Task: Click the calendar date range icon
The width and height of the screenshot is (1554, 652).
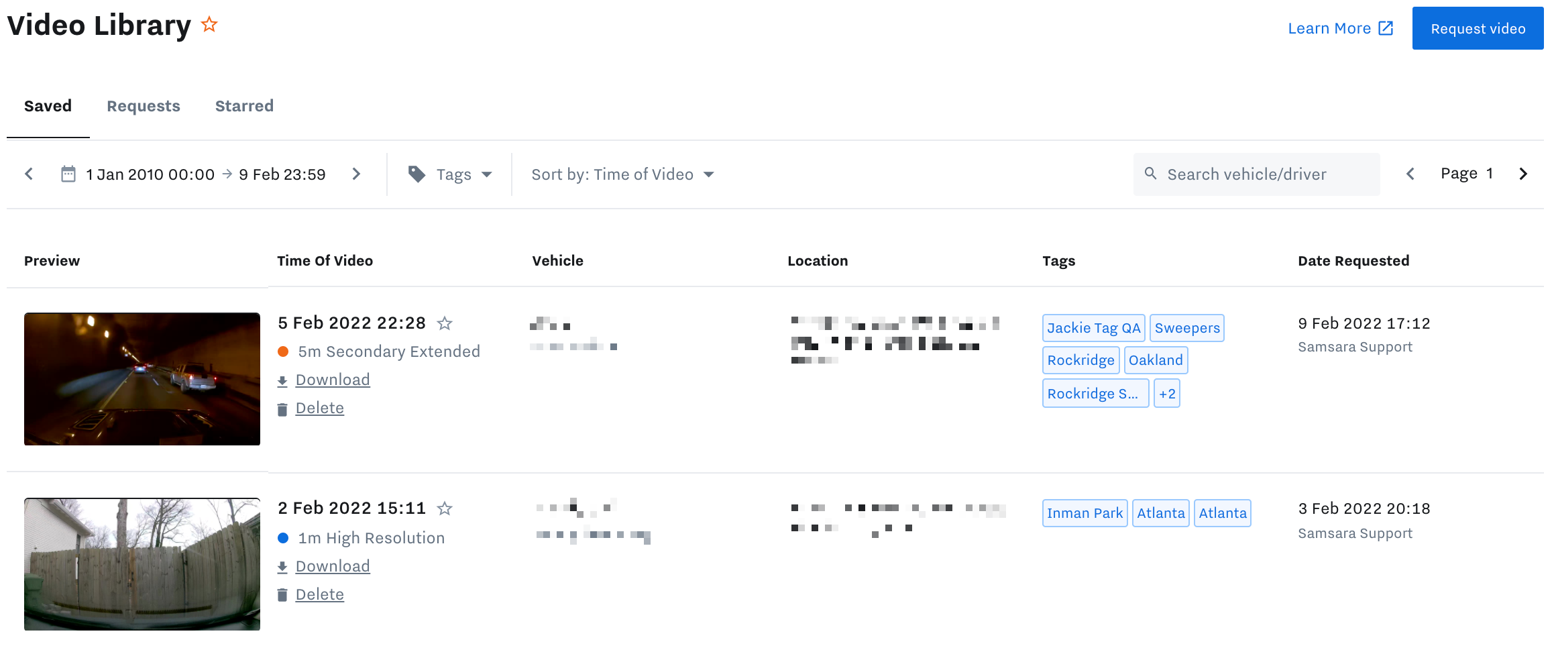Action: [x=68, y=174]
